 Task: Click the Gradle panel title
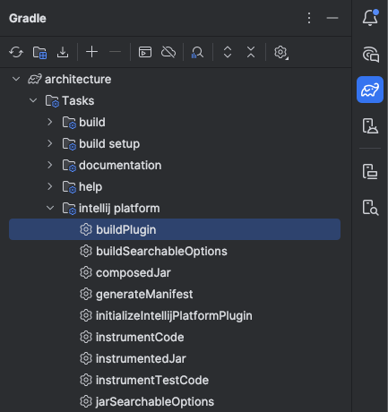pyautogui.click(x=28, y=18)
